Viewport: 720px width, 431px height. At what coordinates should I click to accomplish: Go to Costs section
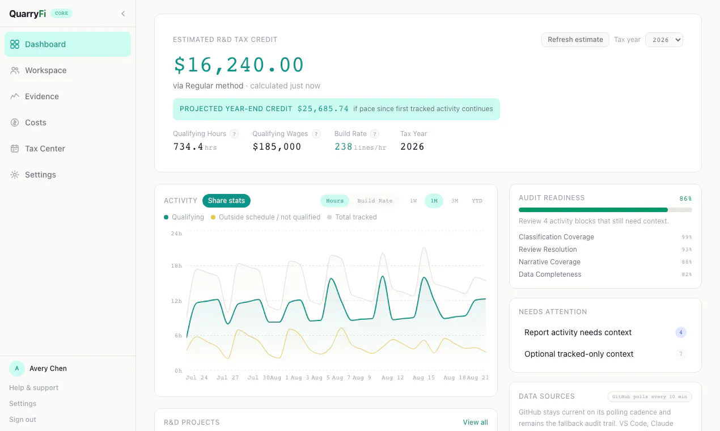[x=67, y=122]
